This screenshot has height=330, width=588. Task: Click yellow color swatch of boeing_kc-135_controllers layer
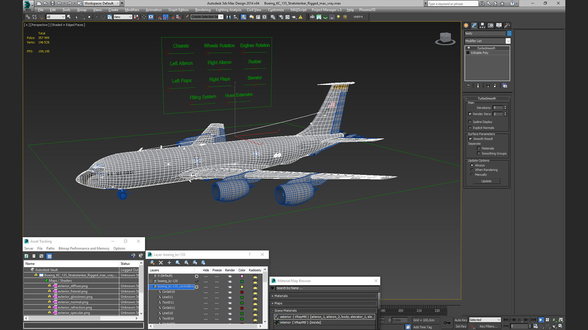[x=242, y=287]
